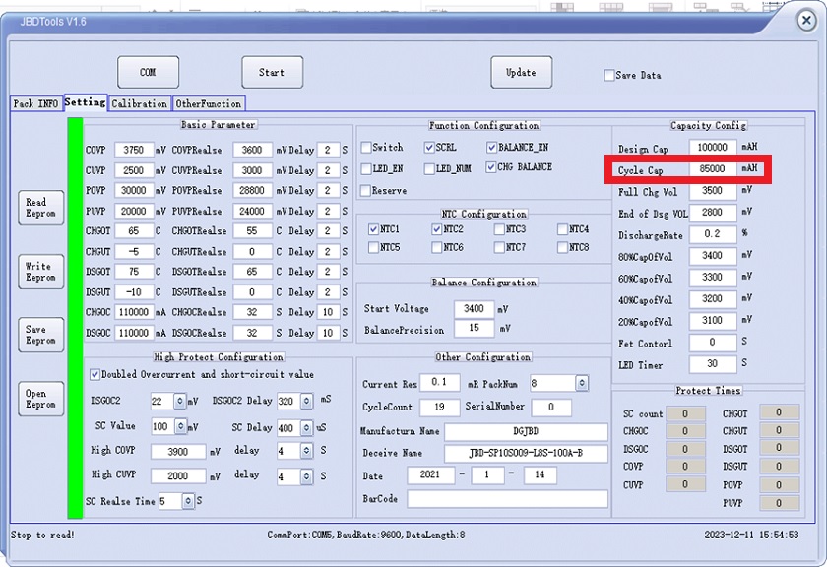Click the balance Start Voltage field
The width and height of the screenshot is (827, 567).
(x=475, y=309)
